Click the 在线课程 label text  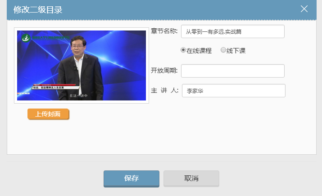click(199, 51)
